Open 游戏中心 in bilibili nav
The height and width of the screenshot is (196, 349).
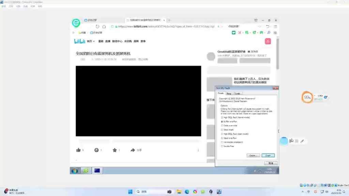tap(117, 41)
